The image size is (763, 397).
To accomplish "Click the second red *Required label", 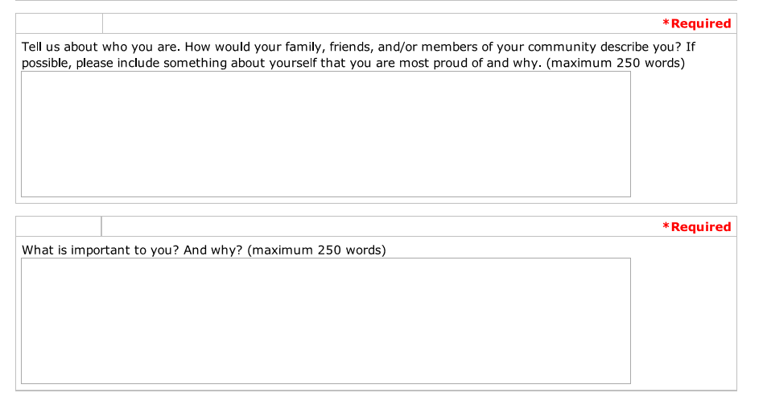I will (x=697, y=226).
